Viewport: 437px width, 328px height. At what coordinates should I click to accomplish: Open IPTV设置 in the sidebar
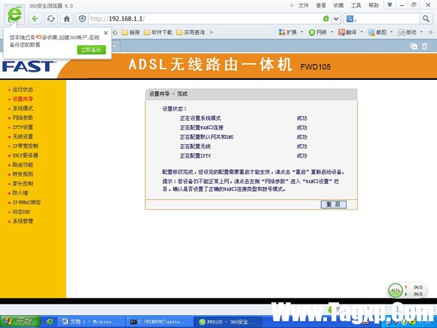pyautogui.click(x=23, y=127)
